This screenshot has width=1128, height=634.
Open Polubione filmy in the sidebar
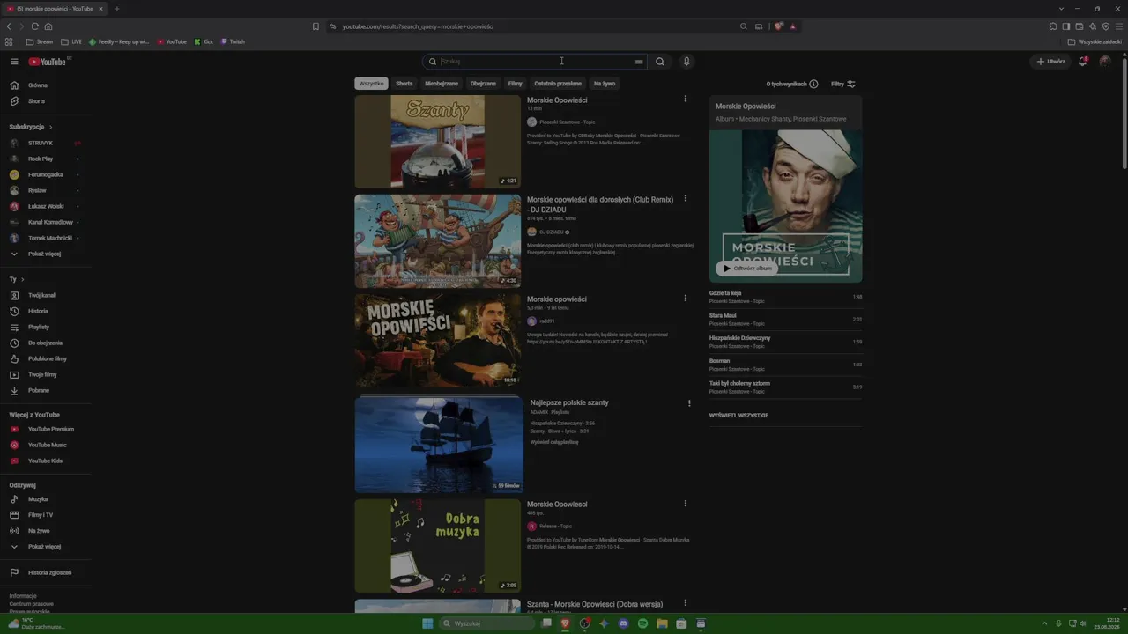(x=46, y=358)
